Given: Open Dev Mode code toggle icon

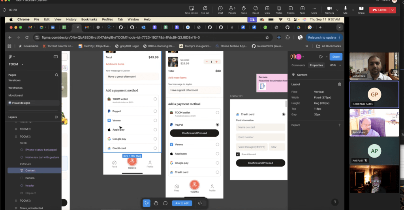Looking at the screenshot, I should click(200, 203).
